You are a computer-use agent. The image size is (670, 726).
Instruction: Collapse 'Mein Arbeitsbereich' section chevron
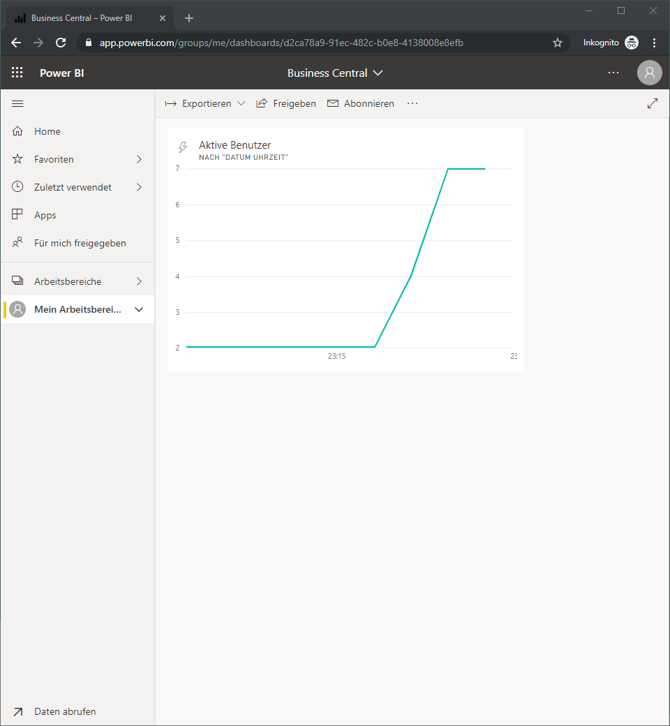[139, 309]
